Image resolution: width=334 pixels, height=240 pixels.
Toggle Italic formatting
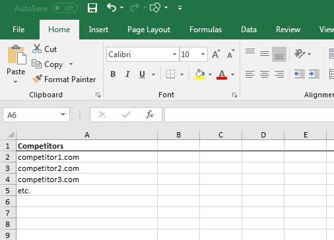(x=127, y=74)
